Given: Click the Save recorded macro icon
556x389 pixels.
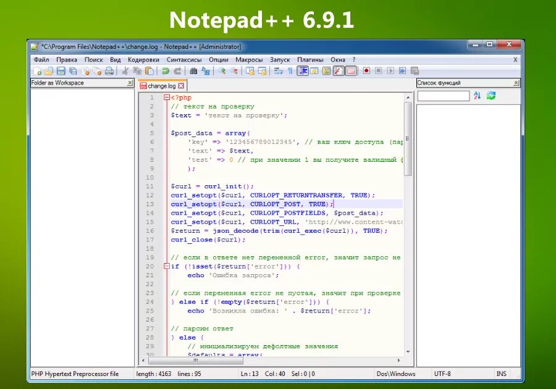Looking at the screenshot, I should (x=415, y=71).
